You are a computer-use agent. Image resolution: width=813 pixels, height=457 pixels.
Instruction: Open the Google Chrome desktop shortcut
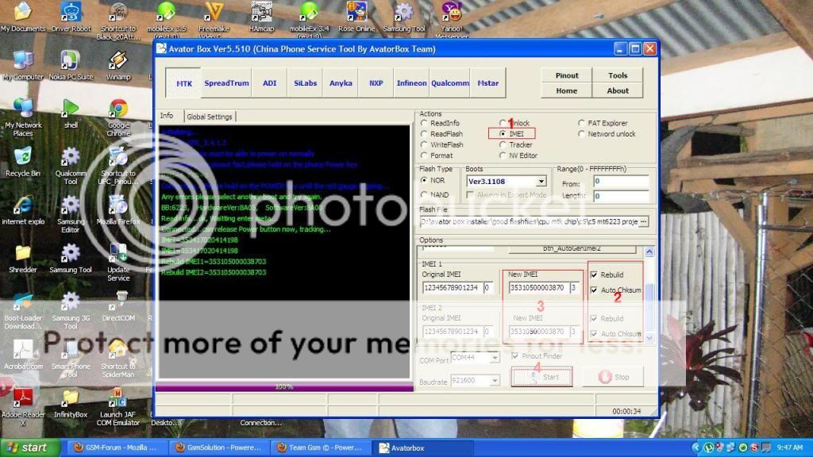click(x=118, y=109)
